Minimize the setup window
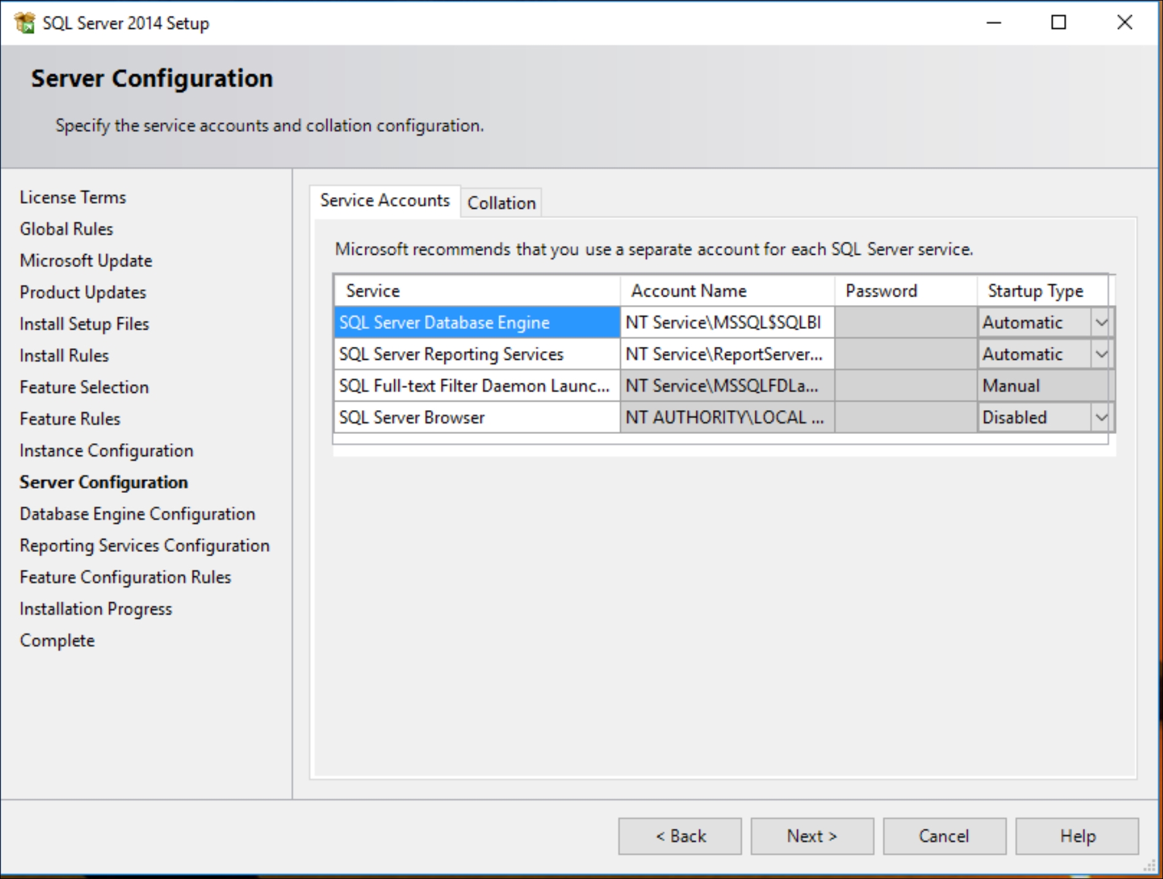Image resolution: width=1163 pixels, height=879 pixels. [x=994, y=23]
